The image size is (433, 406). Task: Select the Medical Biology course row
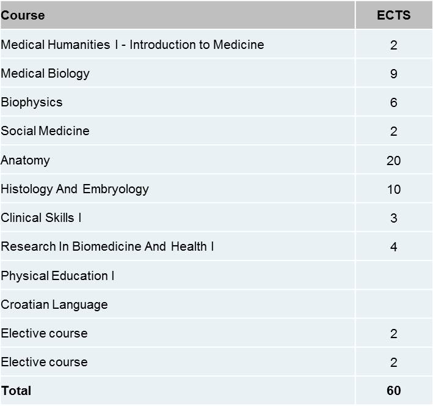click(216, 73)
